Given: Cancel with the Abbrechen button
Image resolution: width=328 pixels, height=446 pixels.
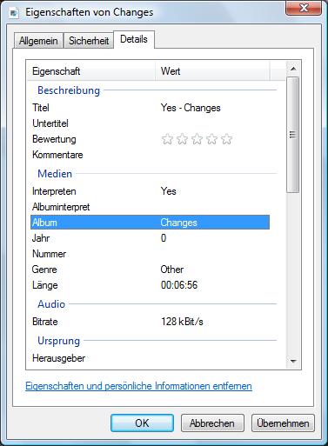Looking at the screenshot, I should tap(212, 423).
